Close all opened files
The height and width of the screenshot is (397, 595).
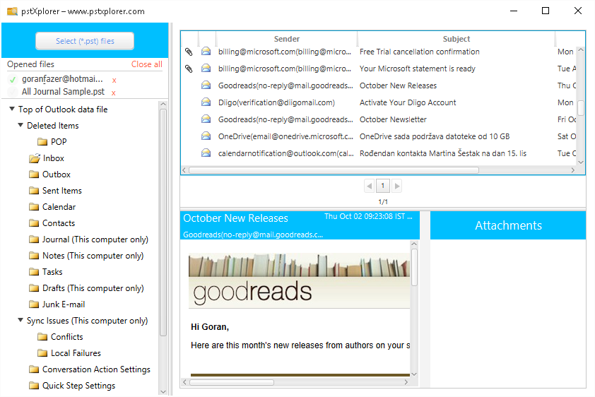(x=146, y=64)
